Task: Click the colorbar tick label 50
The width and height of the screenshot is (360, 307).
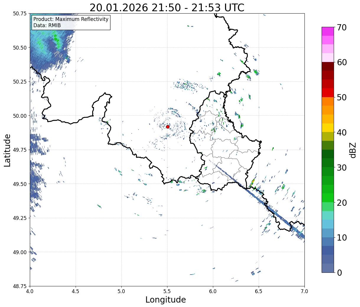Action: click(342, 97)
